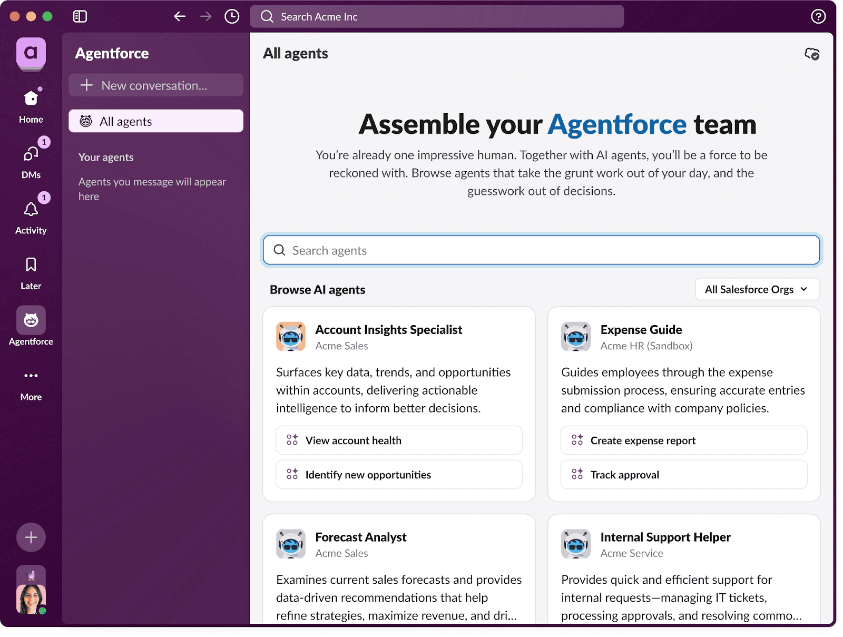The image size is (843, 637).
Task: Toggle the sidebar visibility control
Action: tap(80, 16)
